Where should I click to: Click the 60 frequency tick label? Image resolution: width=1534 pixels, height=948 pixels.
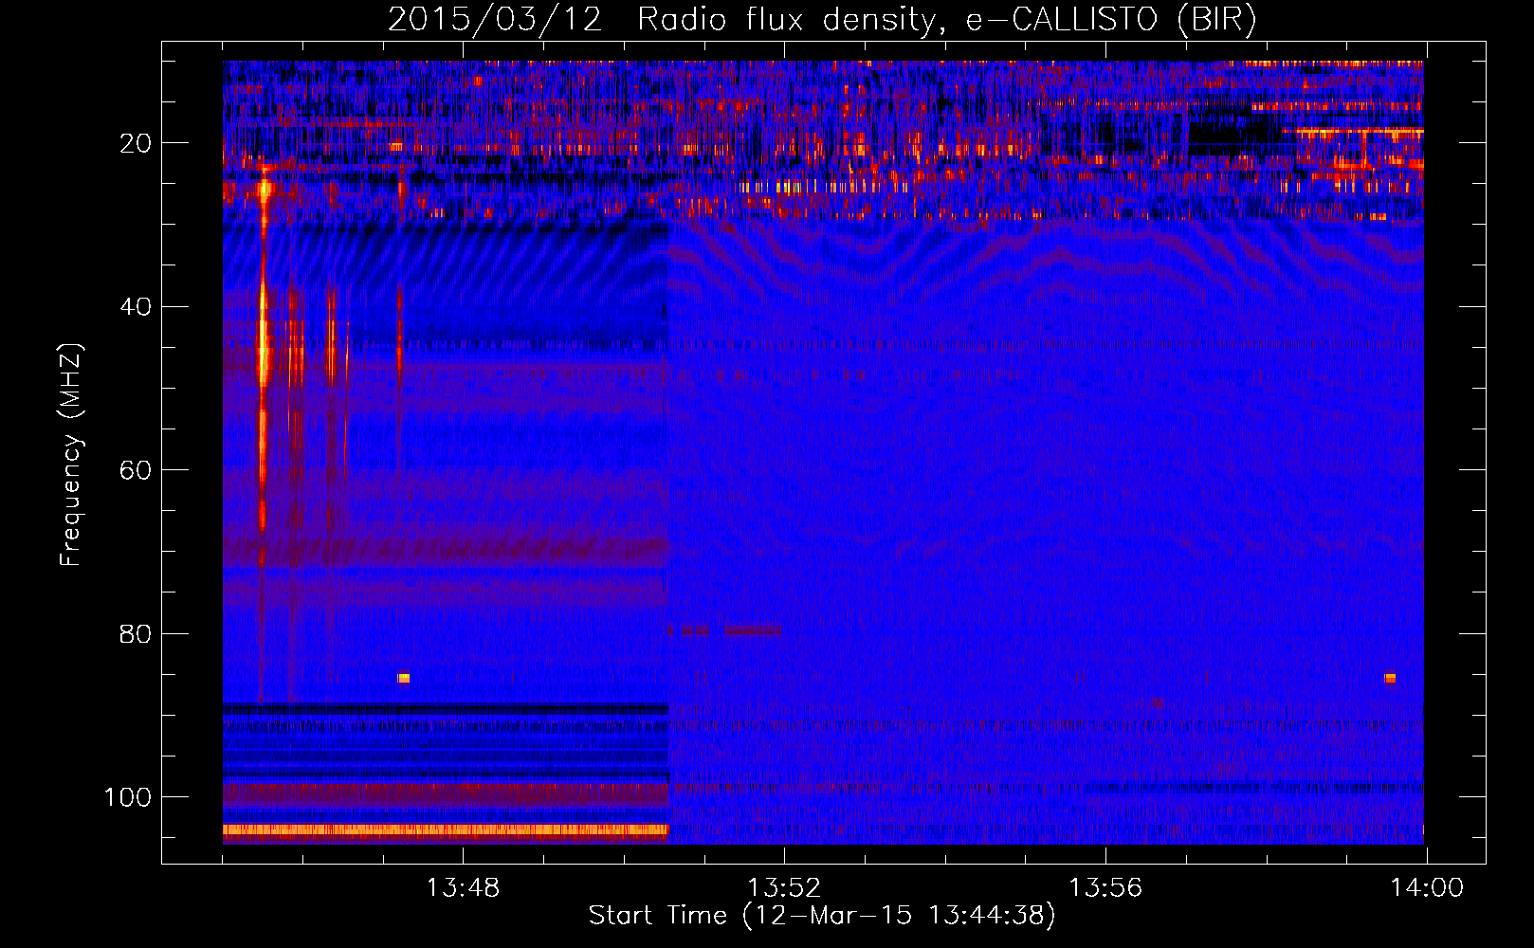[136, 471]
